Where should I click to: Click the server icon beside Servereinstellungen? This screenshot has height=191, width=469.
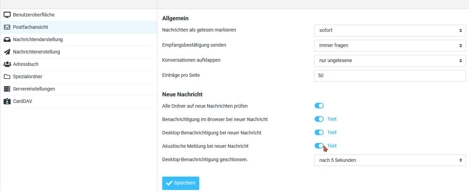click(7, 89)
